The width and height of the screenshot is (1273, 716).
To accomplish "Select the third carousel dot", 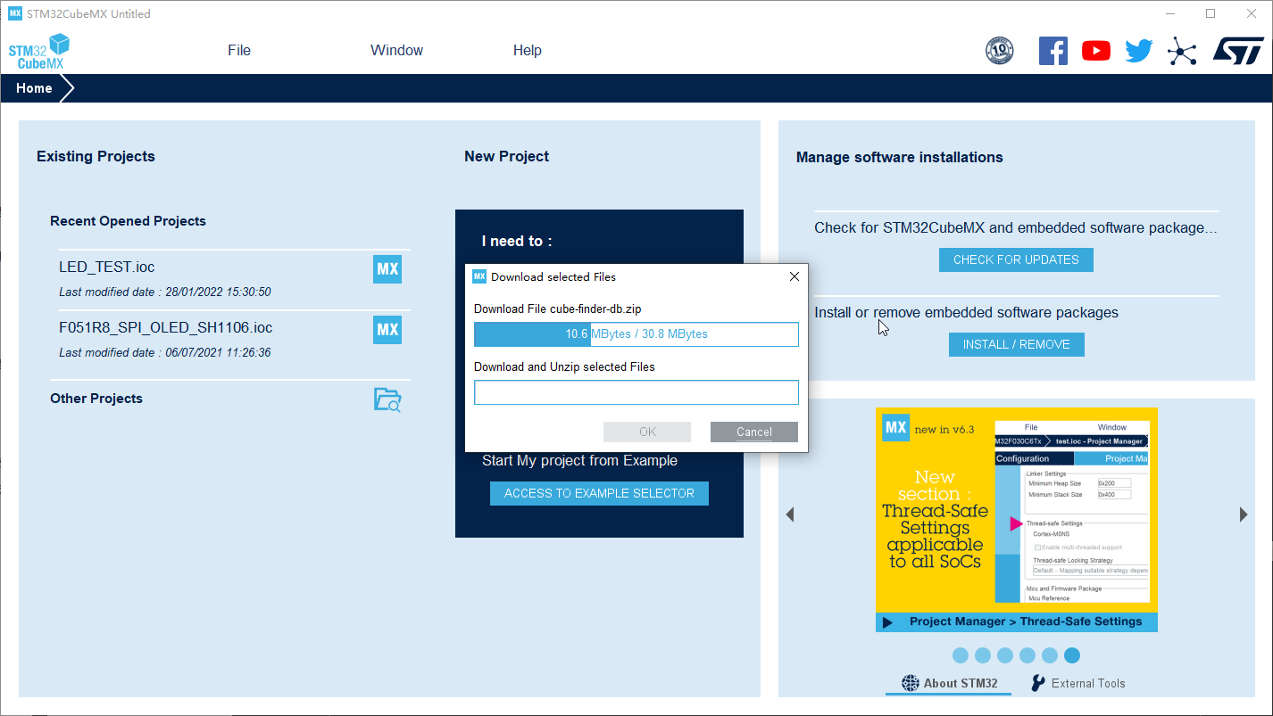I will [x=1005, y=655].
